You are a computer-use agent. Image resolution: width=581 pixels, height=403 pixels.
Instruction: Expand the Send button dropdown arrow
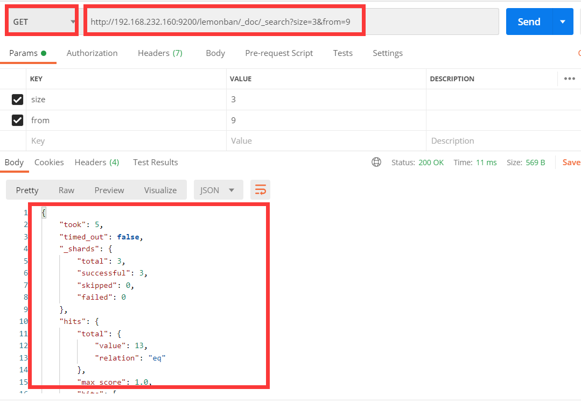coord(563,22)
